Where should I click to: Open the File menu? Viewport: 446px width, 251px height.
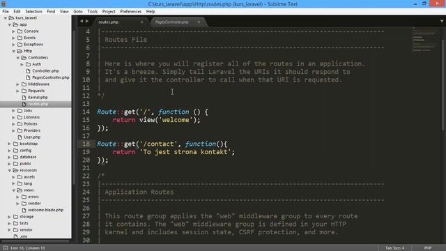(x=6, y=11)
